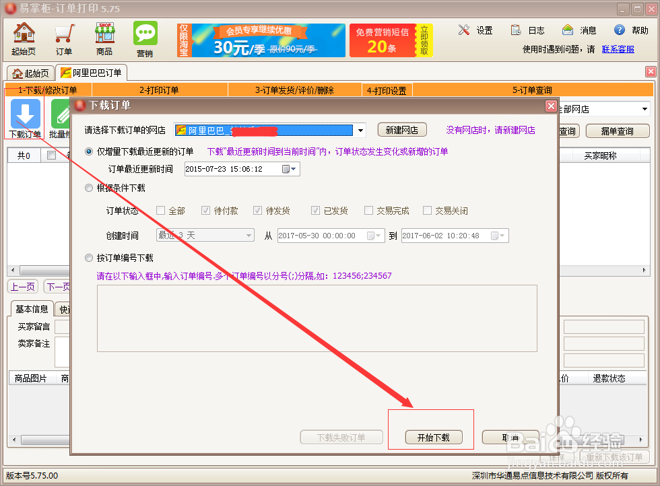Open the 联系客服 support link
Screen dimensions: 660x486
click(618, 49)
